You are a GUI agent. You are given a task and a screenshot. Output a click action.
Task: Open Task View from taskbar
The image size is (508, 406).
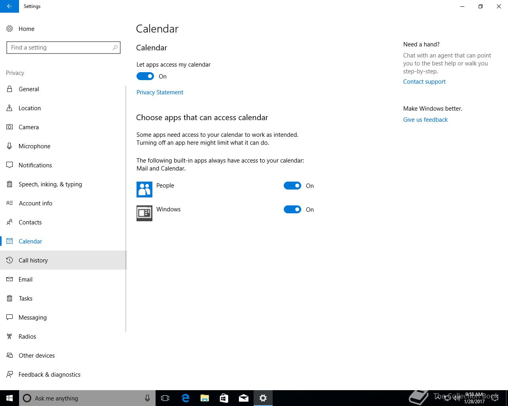tap(165, 398)
